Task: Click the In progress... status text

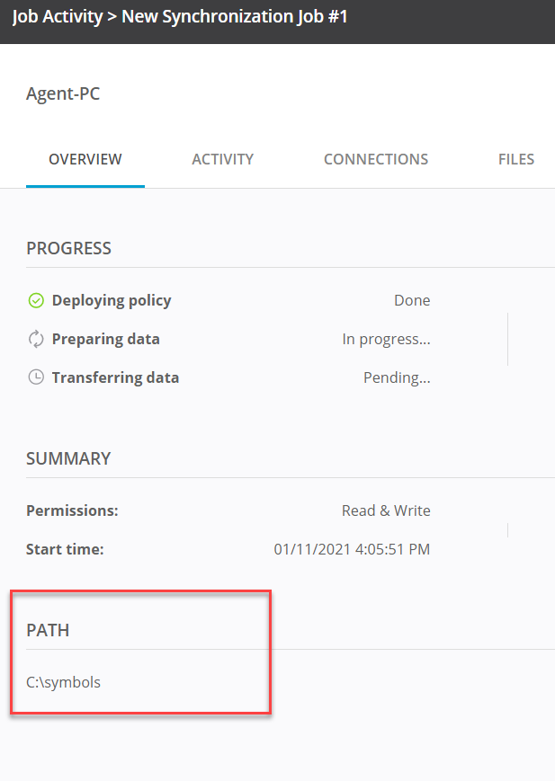Action: pyautogui.click(x=386, y=340)
